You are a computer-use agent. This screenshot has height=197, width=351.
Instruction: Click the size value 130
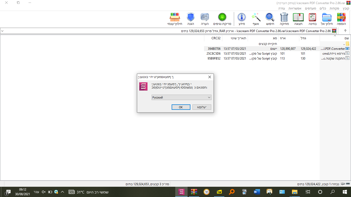(303, 58)
